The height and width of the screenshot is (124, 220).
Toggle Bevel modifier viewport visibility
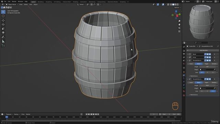tap(208, 54)
